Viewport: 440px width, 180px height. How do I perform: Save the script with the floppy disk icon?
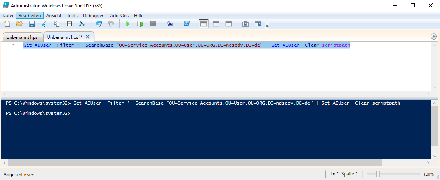32,24
